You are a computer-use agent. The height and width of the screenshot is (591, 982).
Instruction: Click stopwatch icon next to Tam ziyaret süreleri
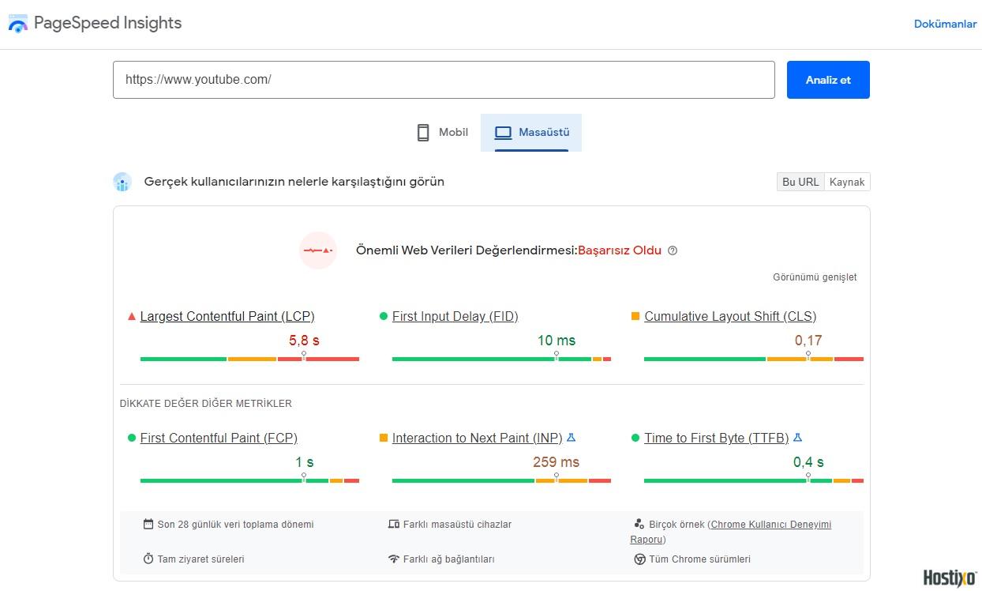coord(148,559)
